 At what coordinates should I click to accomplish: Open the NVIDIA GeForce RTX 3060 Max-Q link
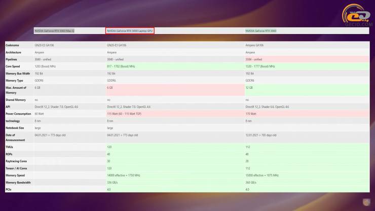point(54,31)
